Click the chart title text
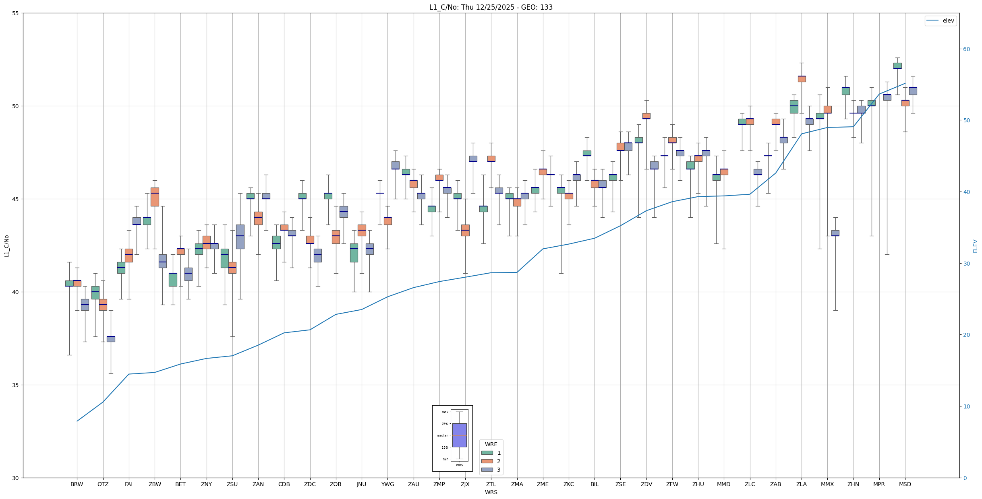 (x=491, y=7)
